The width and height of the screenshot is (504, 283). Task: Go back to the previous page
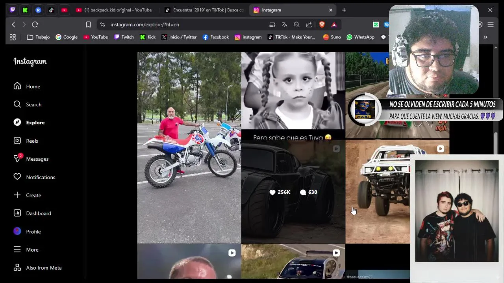13,24
